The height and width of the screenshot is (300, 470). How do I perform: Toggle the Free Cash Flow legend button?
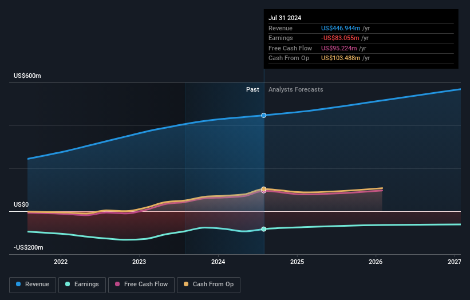click(x=141, y=285)
